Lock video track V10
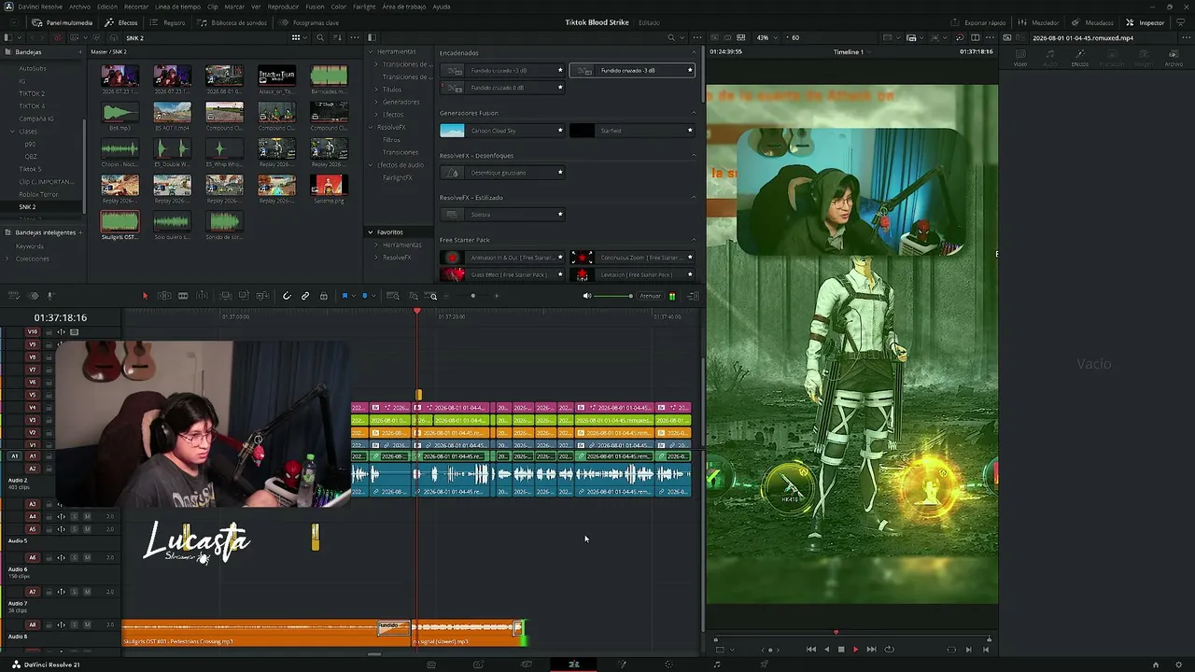This screenshot has width=1195, height=672. (49, 331)
